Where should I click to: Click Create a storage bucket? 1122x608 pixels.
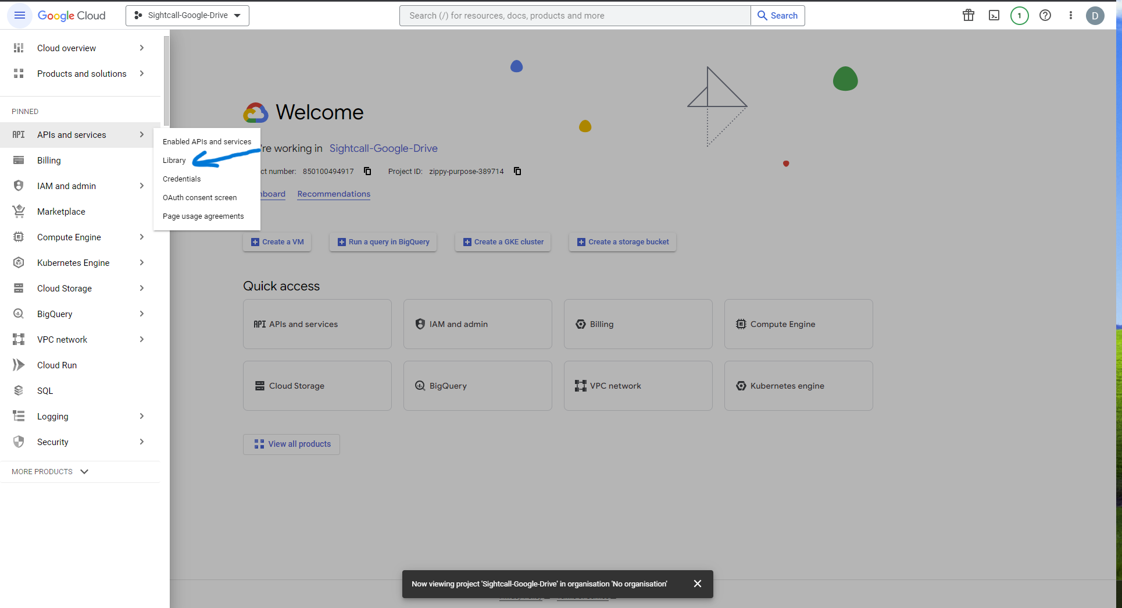[x=623, y=242]
